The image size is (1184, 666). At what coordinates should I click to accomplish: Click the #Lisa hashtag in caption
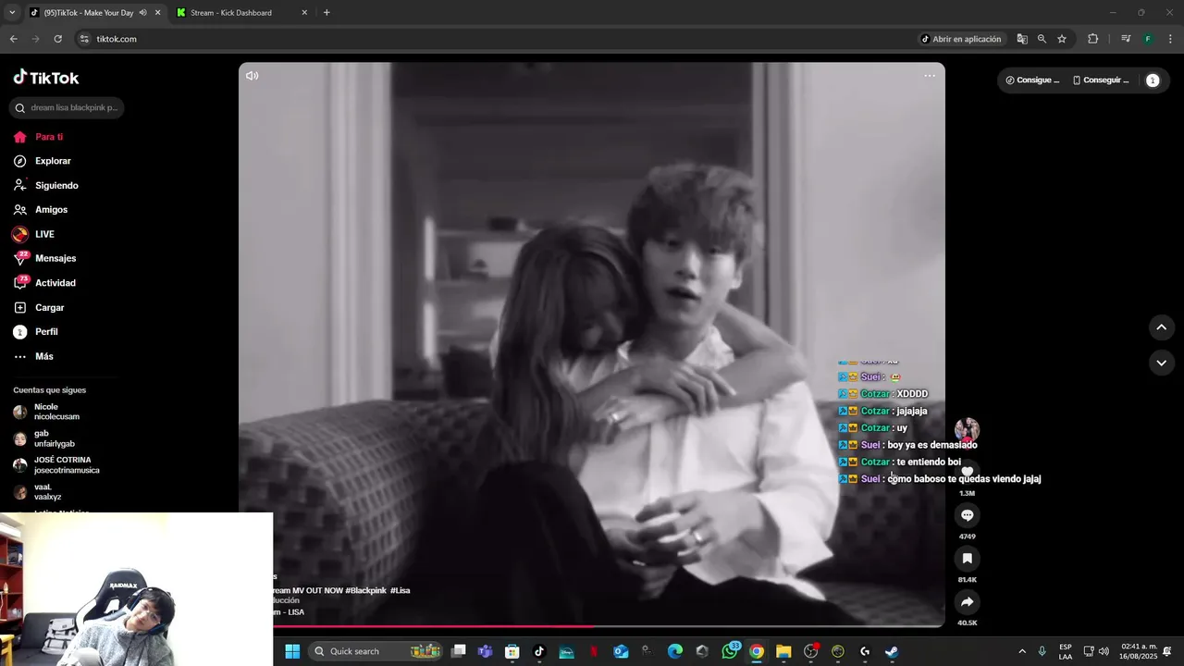400,590
